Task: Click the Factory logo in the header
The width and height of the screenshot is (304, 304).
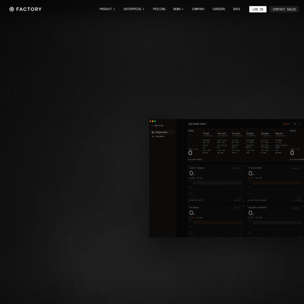Action: pyautogui.click(x=25, y=9)
